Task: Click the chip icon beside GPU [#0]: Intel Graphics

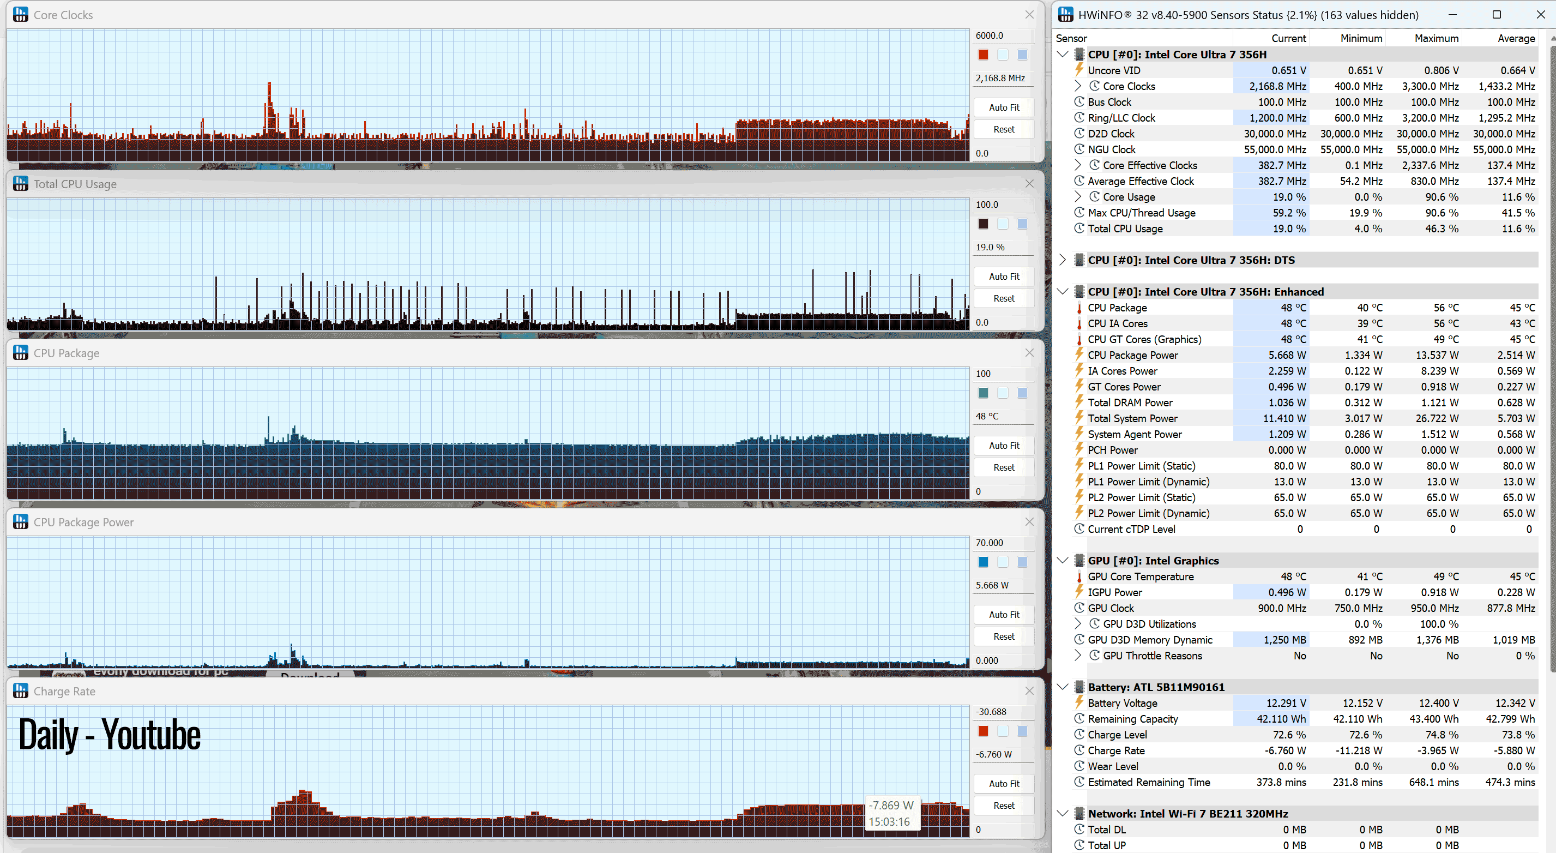Action: pos(1079,560)
